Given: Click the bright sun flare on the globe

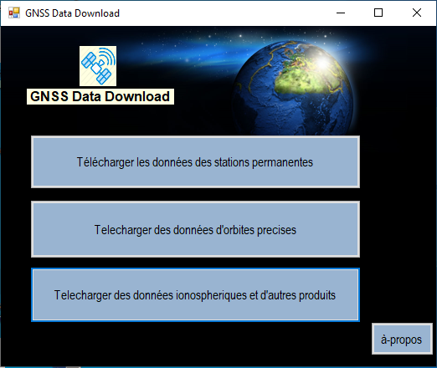Looking at the screenshot, I should (323, 63).
